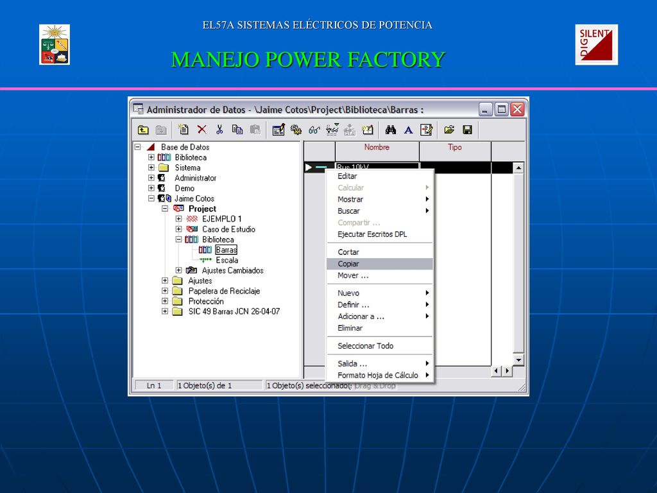
Task: Expand the EJEMPLO 1 node
Action: 179,219
